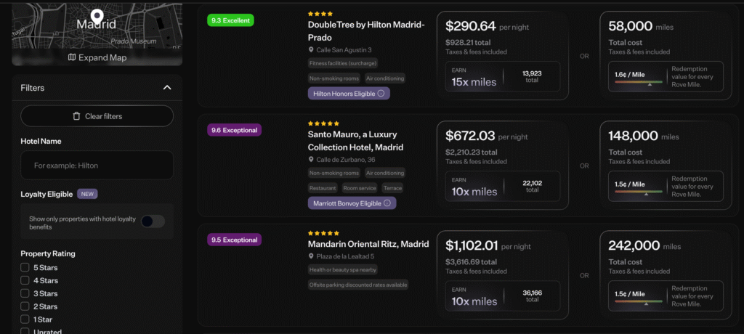The width and height of the screenshot is (744, 334).
Task: Click location pin beside Calle San Agustin 3
Action: pyautogui.click(x=311, y=50)
